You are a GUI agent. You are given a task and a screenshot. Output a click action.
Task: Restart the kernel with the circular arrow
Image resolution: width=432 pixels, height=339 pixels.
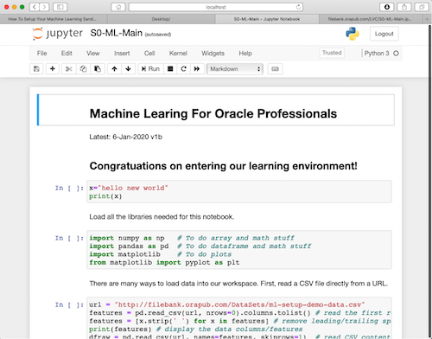tap(184, 69)
